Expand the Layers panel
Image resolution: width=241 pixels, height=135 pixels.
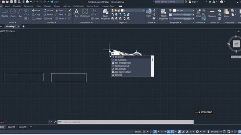coord(123,22)
